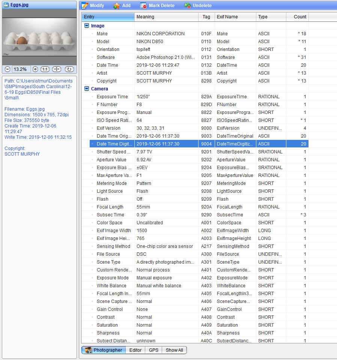The height and width of the screenshot is (360, 337).
Task: Open the GPS tab
Action: (153, 350)
